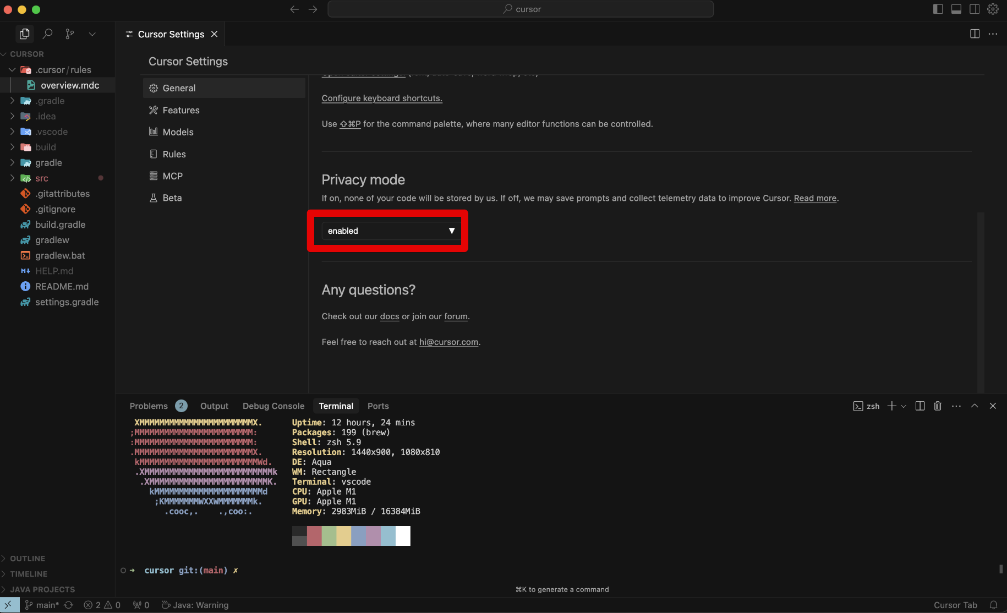Screen dimensions: 1007x613
Task: Split the editor to the right
Action: coord(975,34)
